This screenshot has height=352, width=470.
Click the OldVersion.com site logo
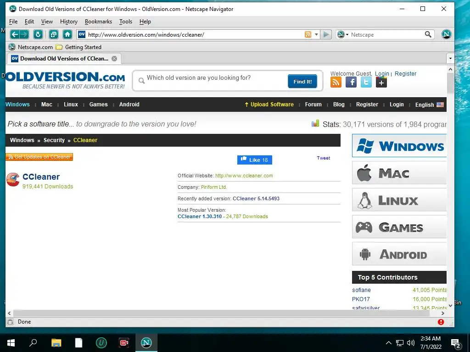click(x=65, y=80)
